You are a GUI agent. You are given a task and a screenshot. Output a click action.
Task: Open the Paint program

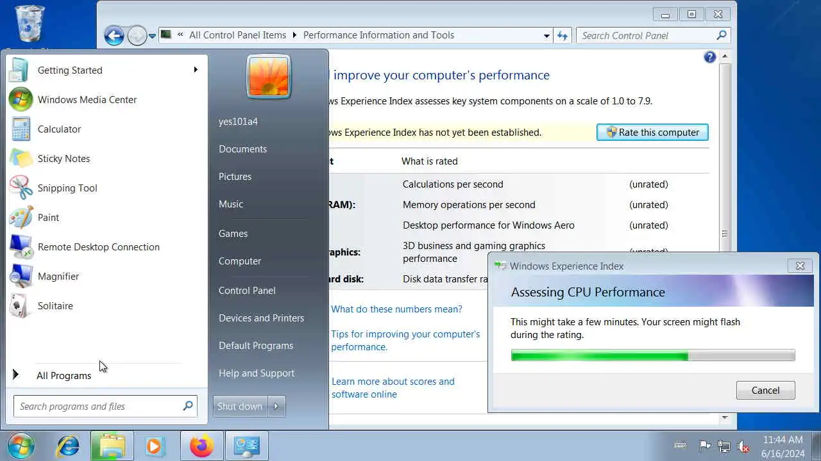(106, 217)
